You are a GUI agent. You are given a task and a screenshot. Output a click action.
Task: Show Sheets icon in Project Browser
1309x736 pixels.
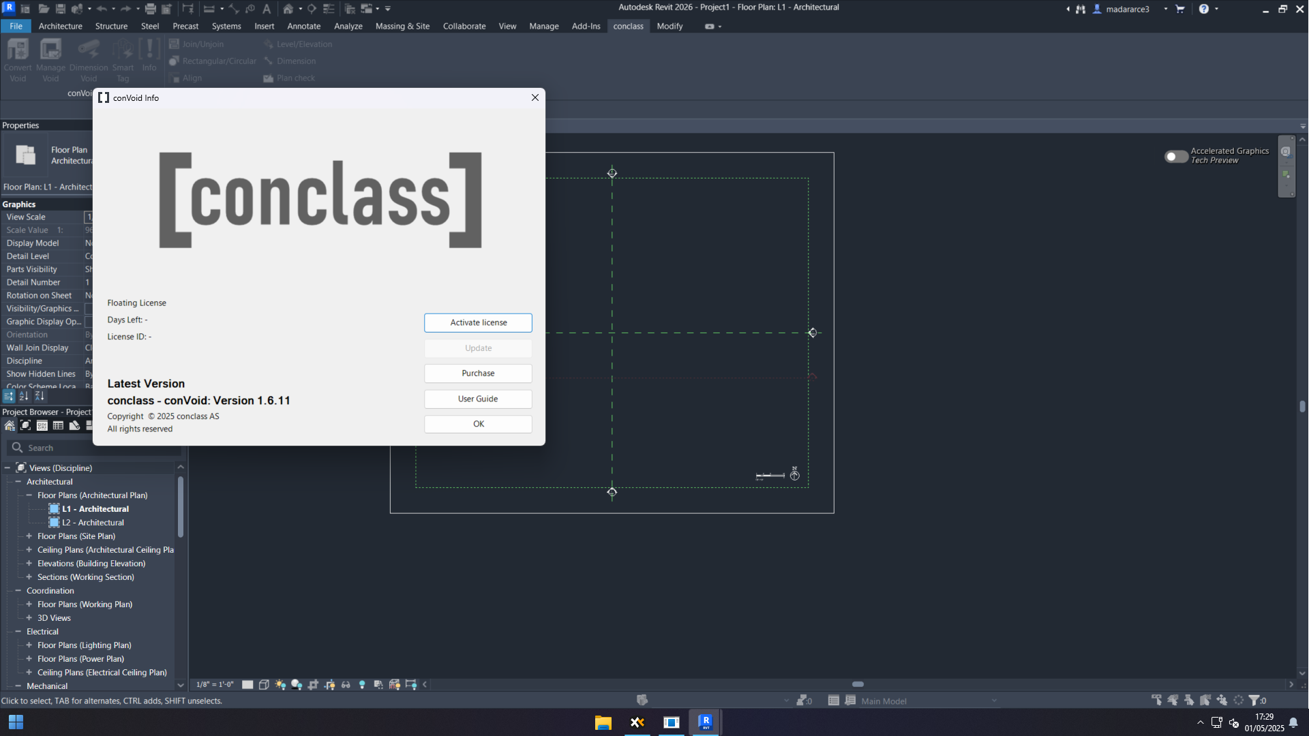click(74, 426)
